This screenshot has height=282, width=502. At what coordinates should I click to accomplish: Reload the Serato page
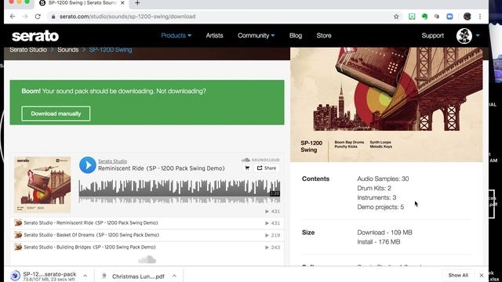[38, 16]
